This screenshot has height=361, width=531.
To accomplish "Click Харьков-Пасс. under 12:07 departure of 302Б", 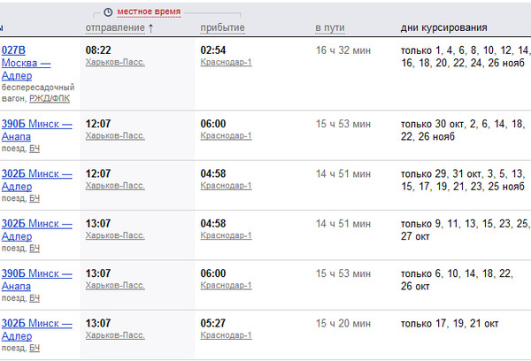I will point(115,186).
